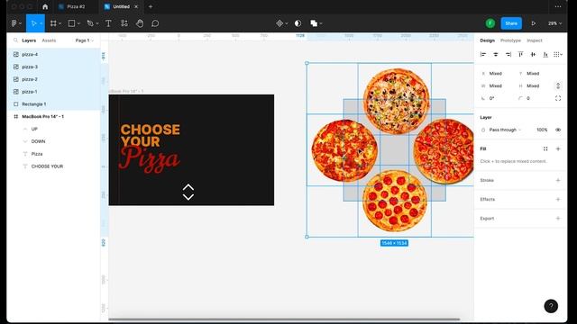
Task: Open the Design tab
Action: coord(487,40)
